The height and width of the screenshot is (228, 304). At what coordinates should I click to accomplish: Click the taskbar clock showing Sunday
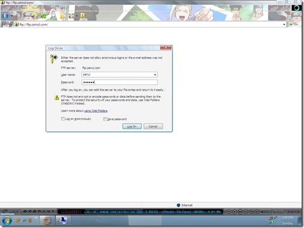287,220
